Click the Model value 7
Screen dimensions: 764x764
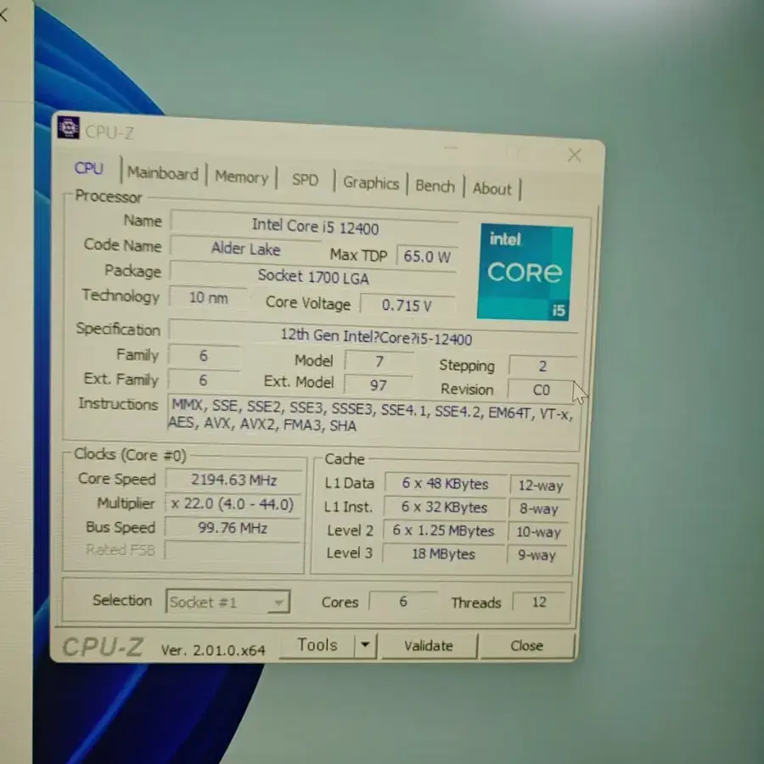coord(379,361)
